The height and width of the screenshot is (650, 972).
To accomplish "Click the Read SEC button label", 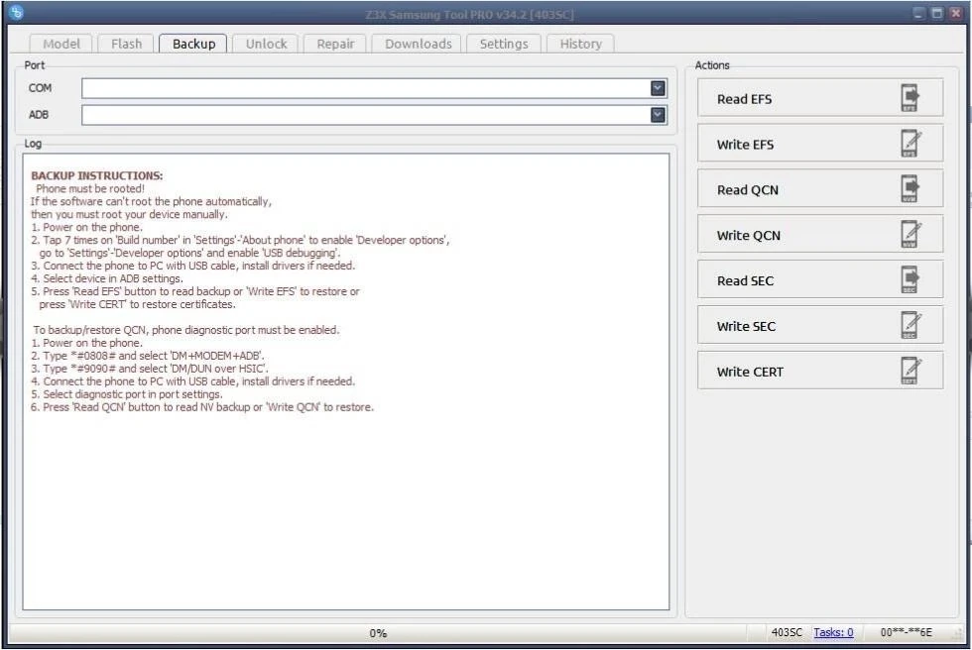I will coord(745,281).
